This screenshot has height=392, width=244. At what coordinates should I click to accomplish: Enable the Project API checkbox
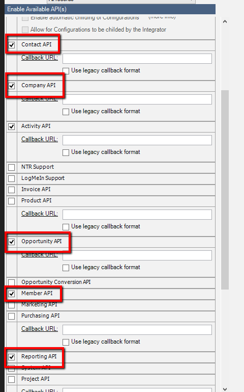[x=12, y=379]
